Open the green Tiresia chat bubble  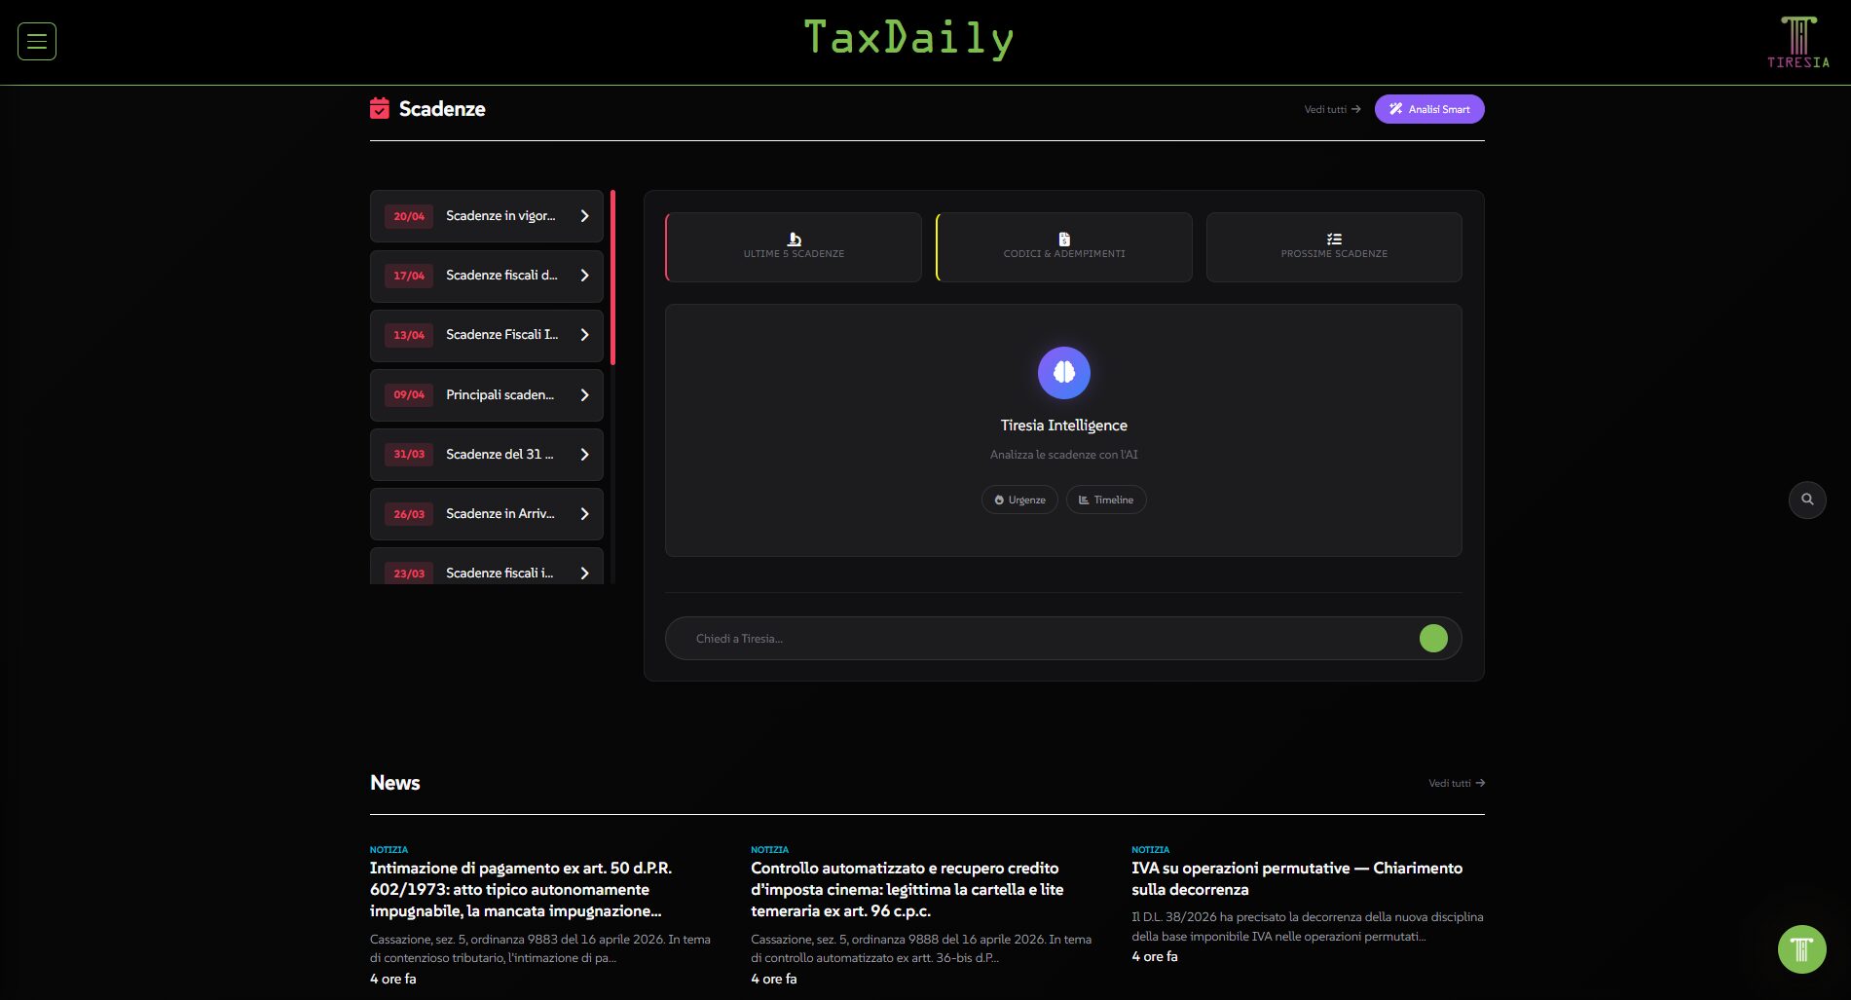tap(1801, 948)
